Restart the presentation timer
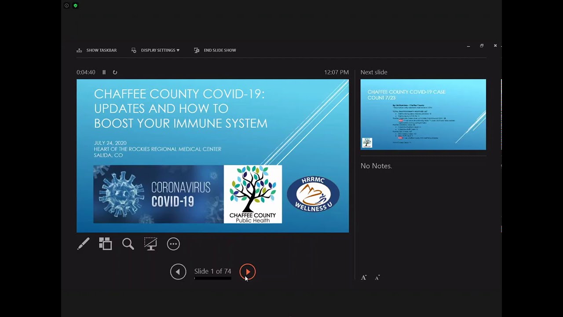The image size is (563, 317). pos(115,72)
